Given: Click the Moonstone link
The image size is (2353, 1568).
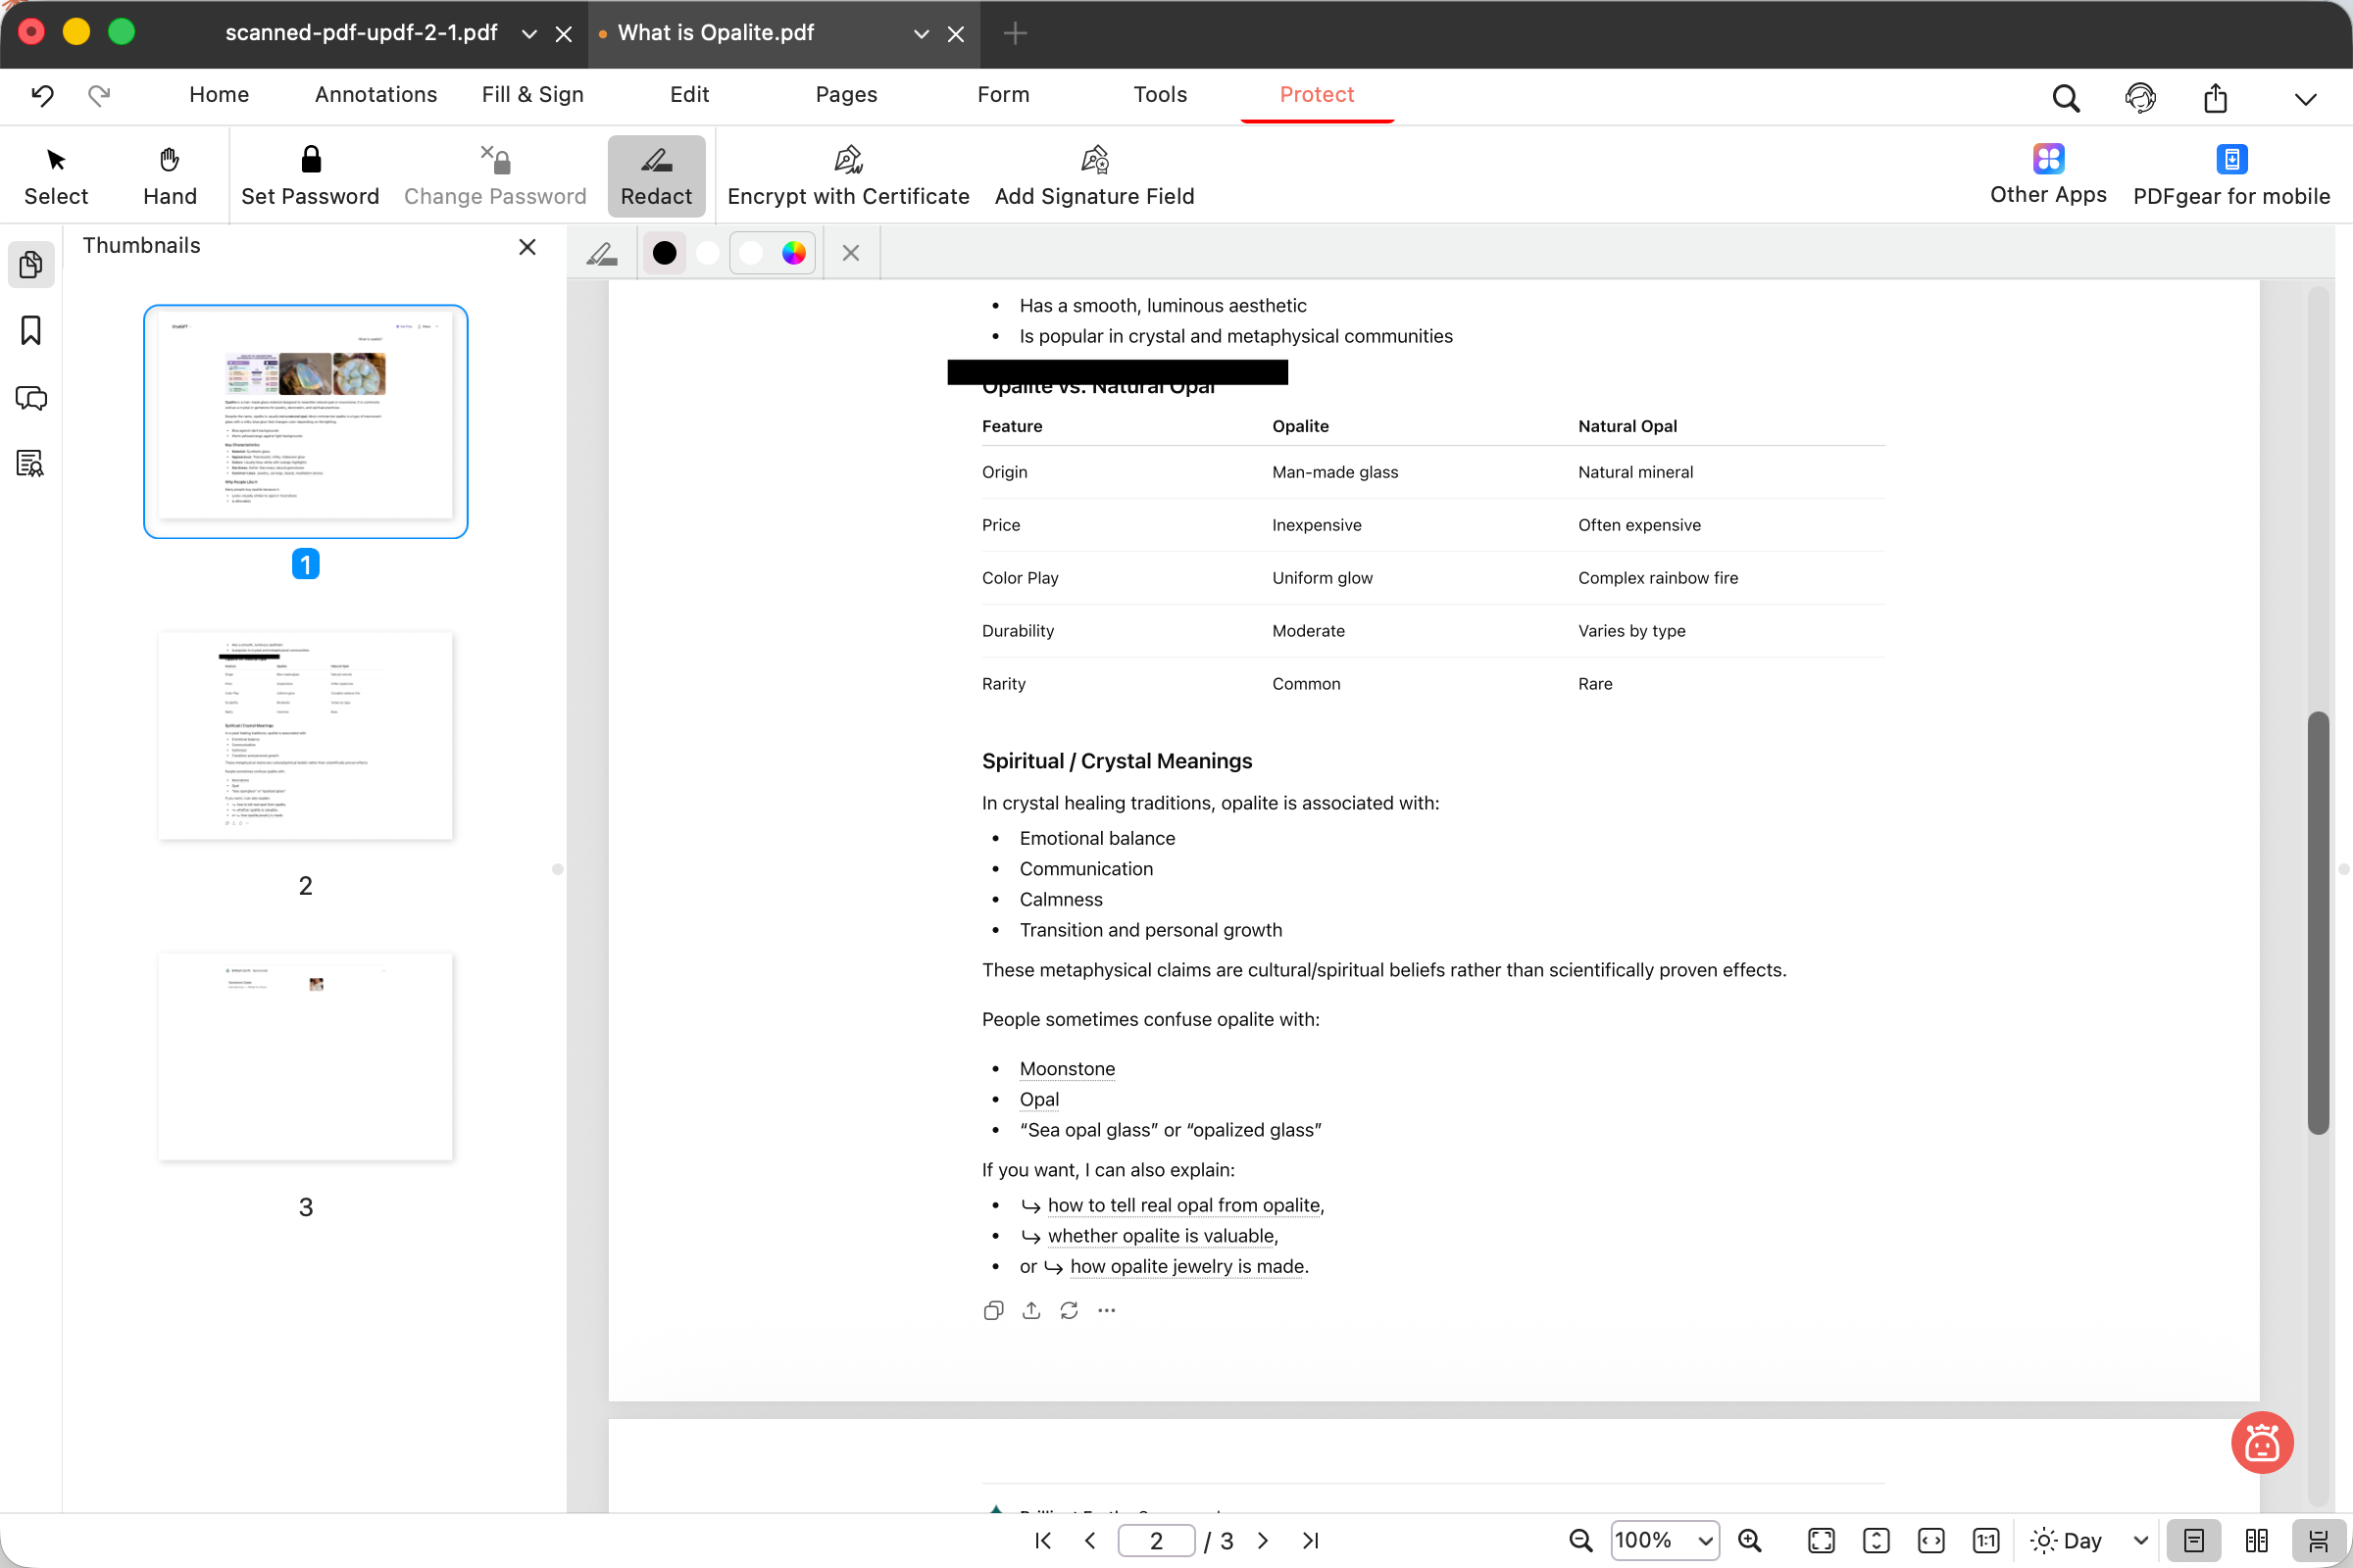Looking at the screenshot, I should [x=1068, y=1068].
